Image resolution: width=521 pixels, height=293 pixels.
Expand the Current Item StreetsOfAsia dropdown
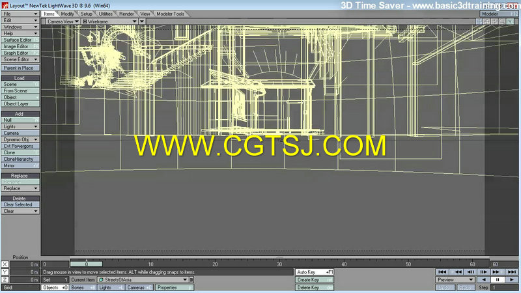pyautogui.click(x=143, y=280)
